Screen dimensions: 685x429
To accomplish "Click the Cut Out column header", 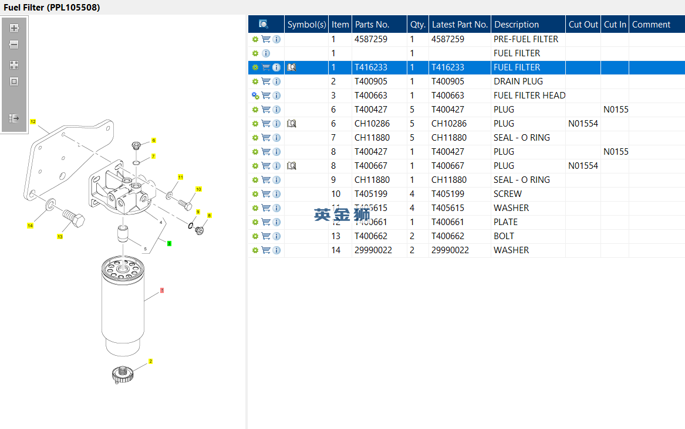I will pyautogui.click(x=583, y=25).
